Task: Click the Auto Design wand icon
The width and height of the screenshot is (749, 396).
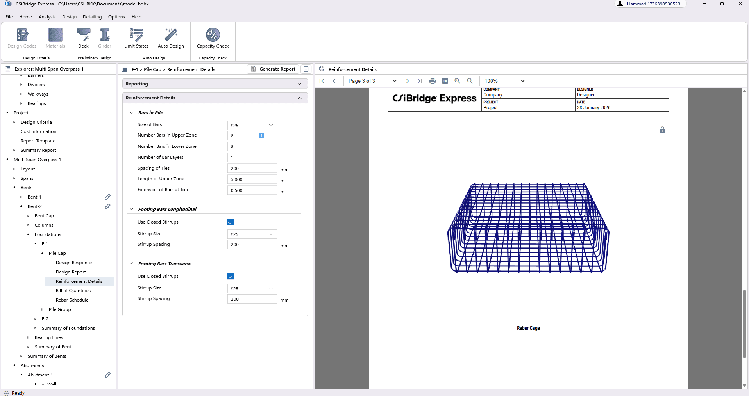Action: [x=171, y=35]
